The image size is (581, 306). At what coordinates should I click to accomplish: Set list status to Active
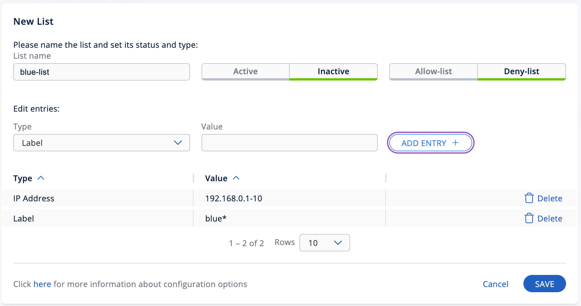[x=245, y=71]
